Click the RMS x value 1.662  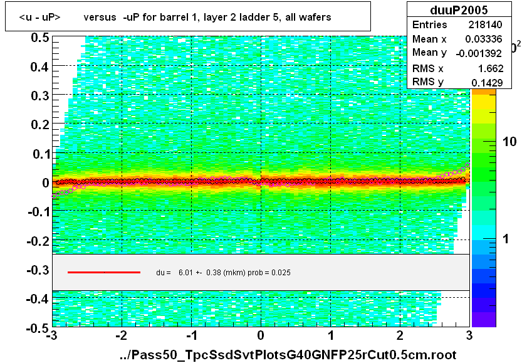coord(491,68)
